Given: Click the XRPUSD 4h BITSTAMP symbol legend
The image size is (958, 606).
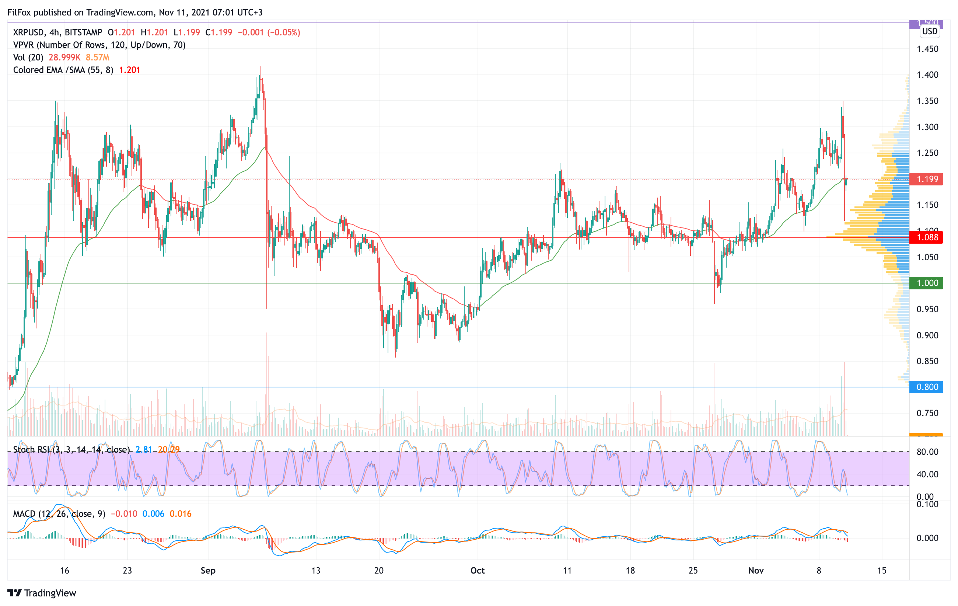Looking at the screenshot, I should 57,32.
